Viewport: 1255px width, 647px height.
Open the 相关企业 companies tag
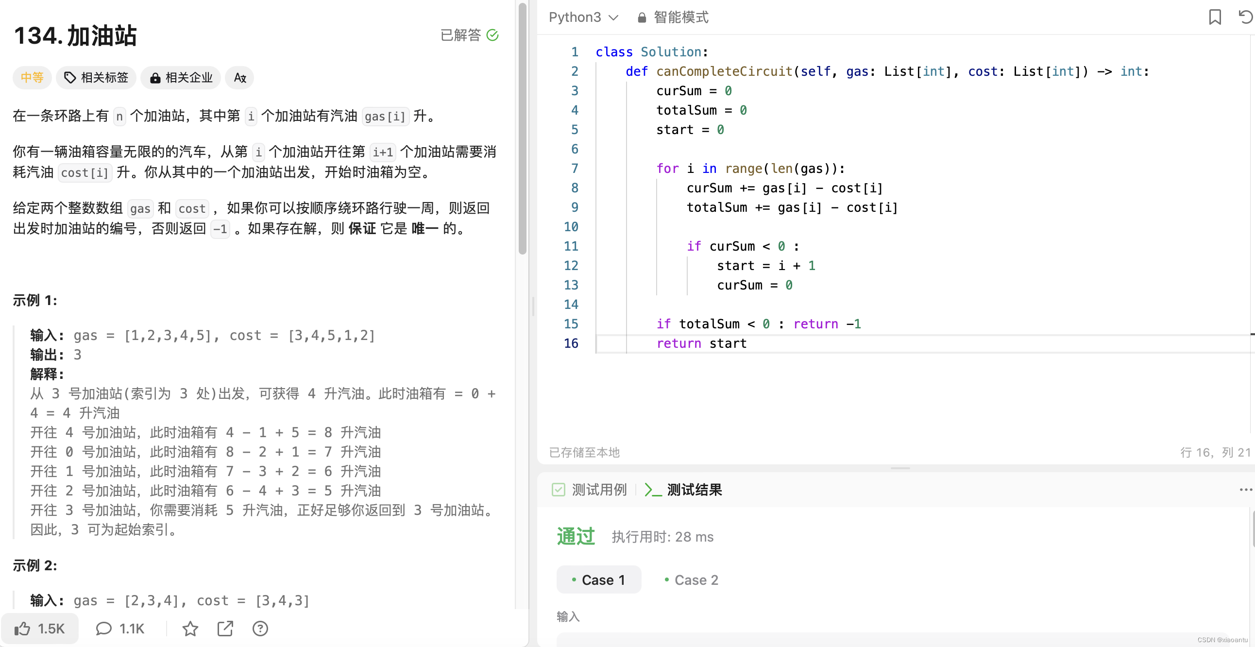click(181, 77)
